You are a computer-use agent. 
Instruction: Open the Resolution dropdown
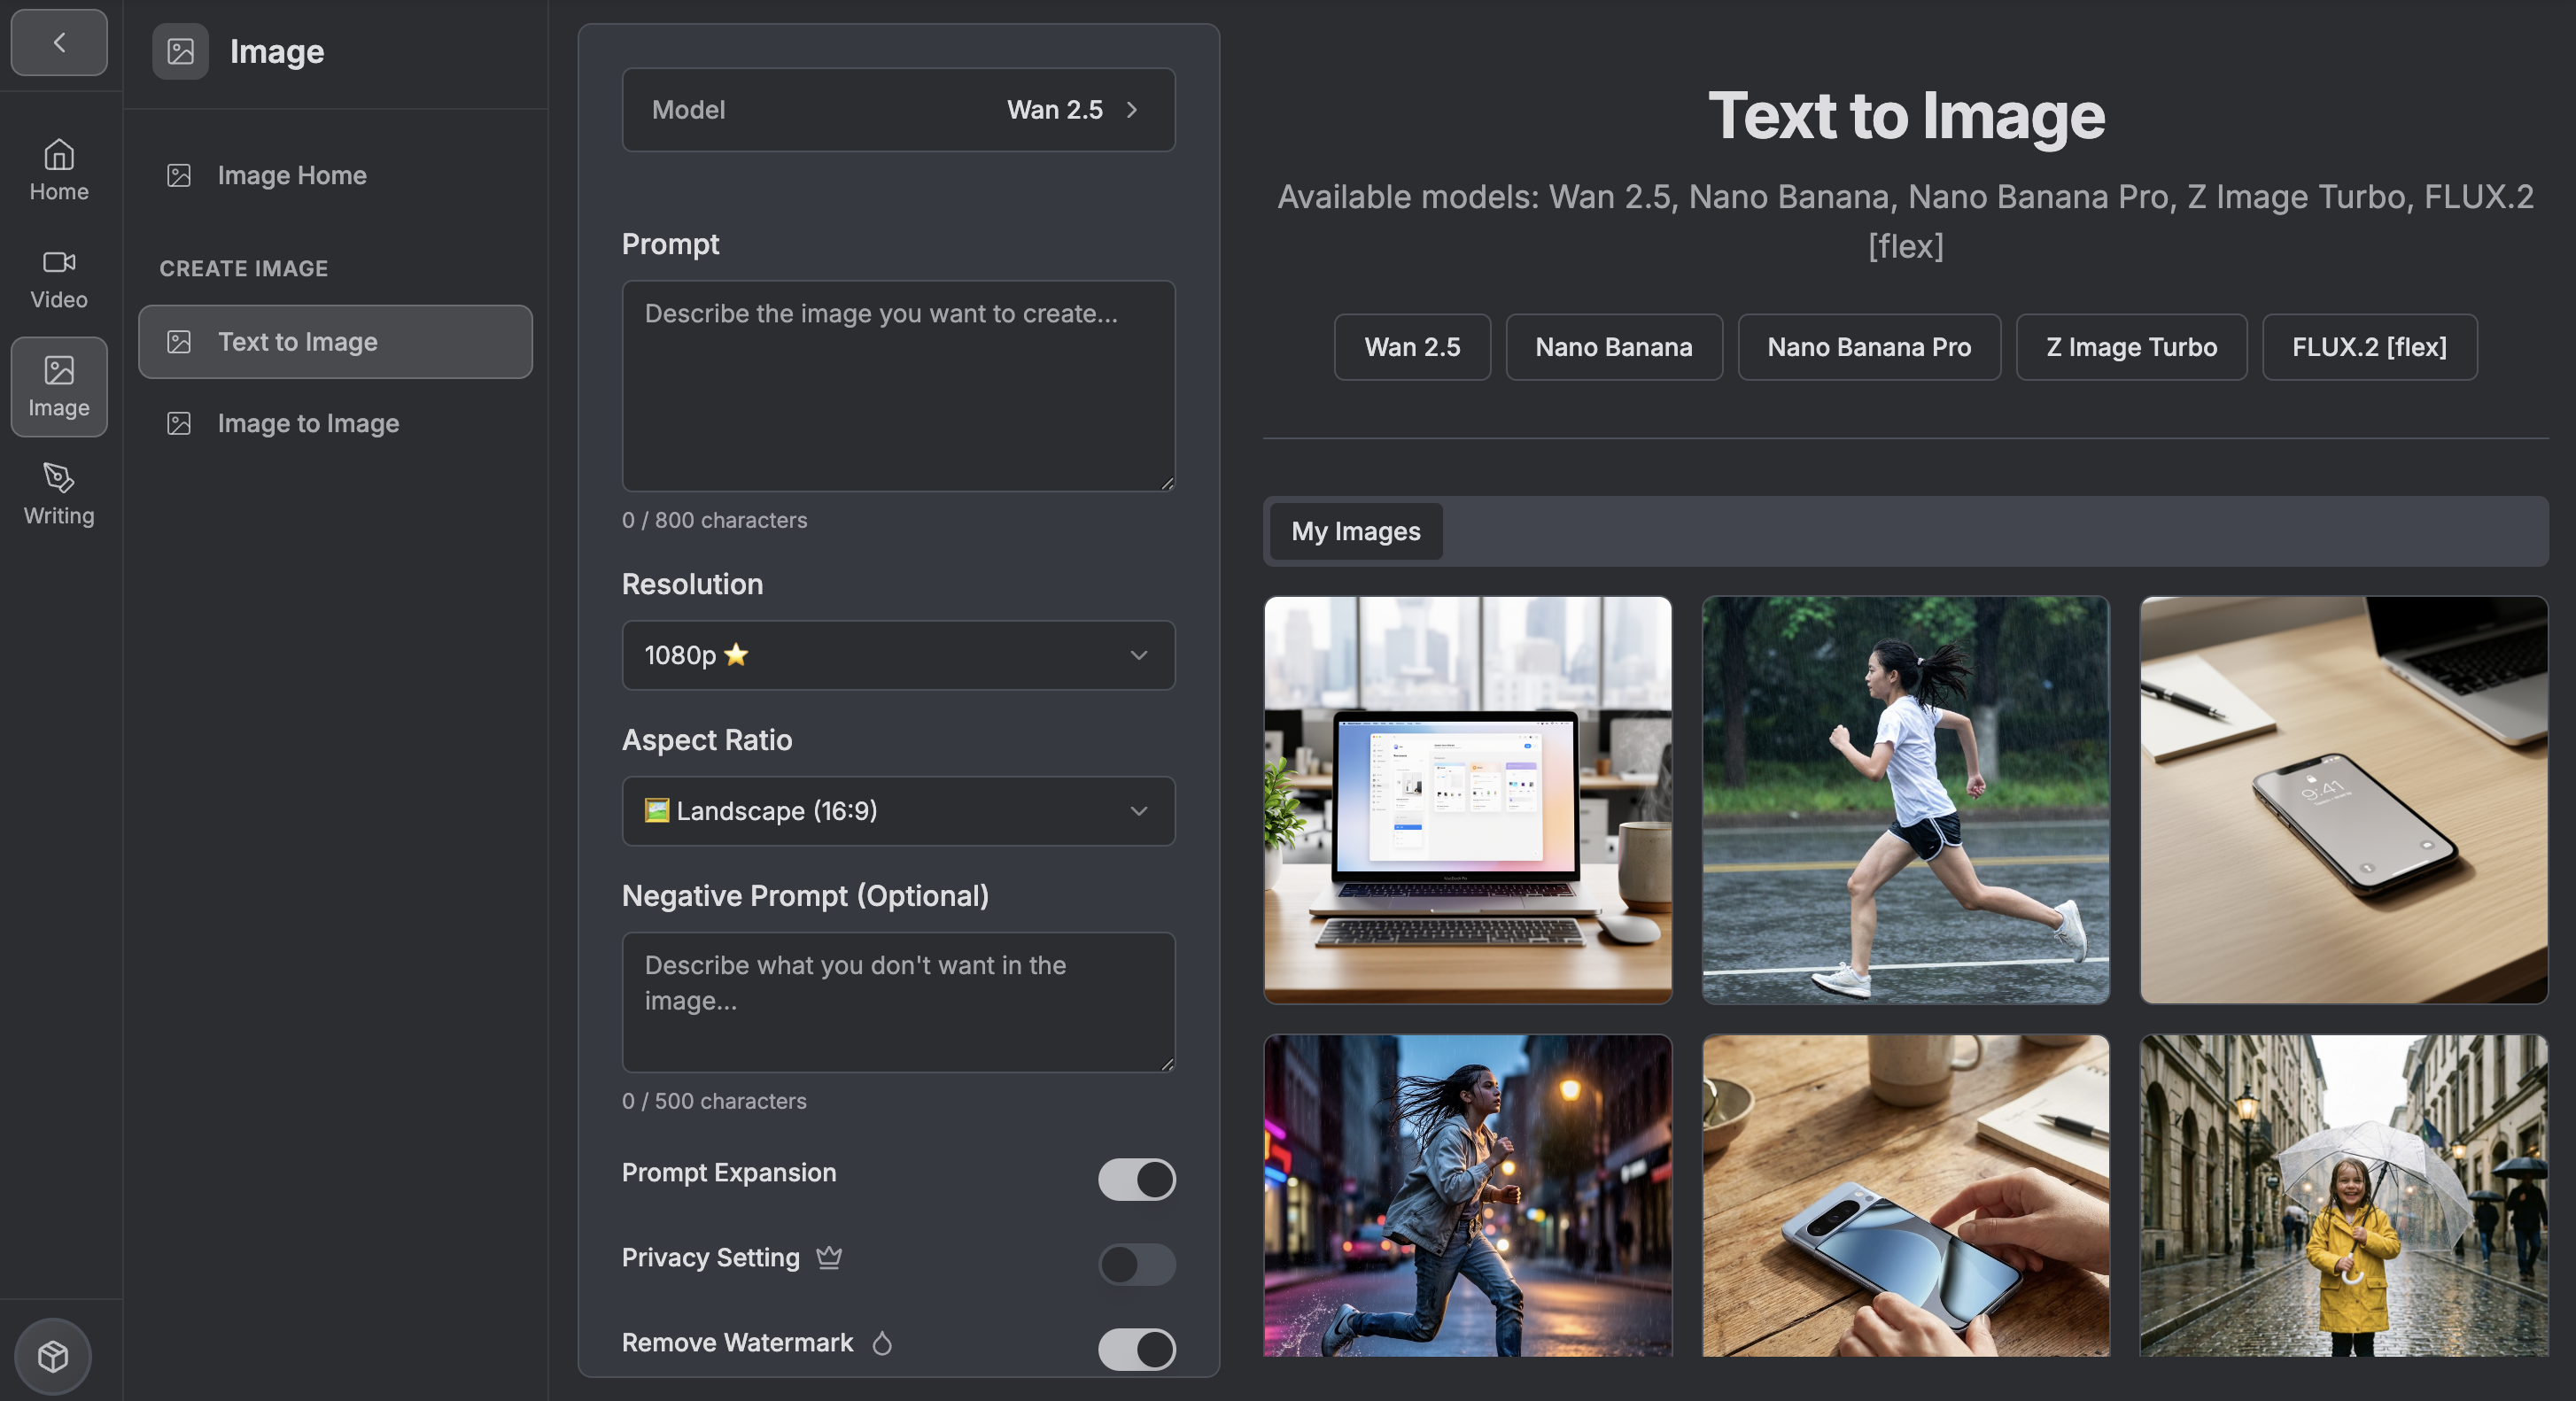coord(897,656)
